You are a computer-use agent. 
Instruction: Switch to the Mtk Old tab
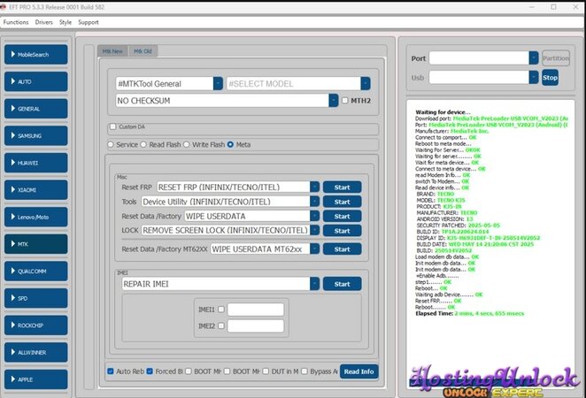[x=142, y=51]
